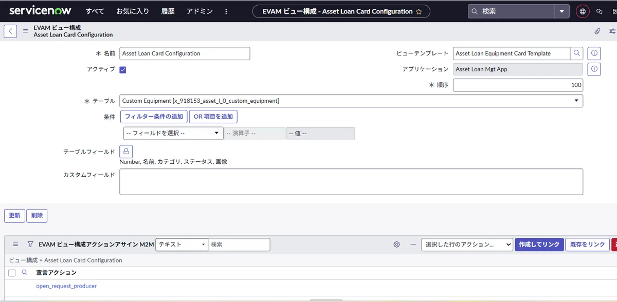Open the テキスト search-field dropdown
The height and width of the screenshot is (302, 617).
coord(182,244)
